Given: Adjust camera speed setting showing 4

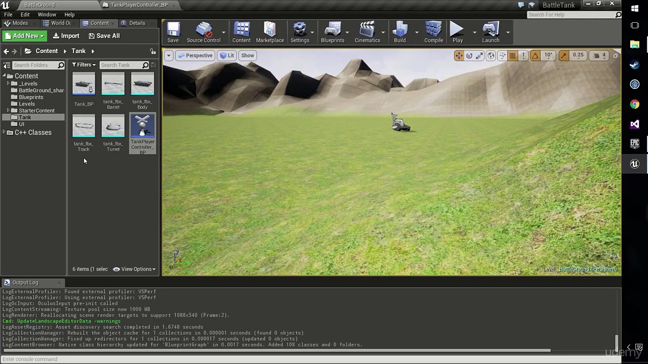Looking at the screenshot, I should tap(599, 56).
